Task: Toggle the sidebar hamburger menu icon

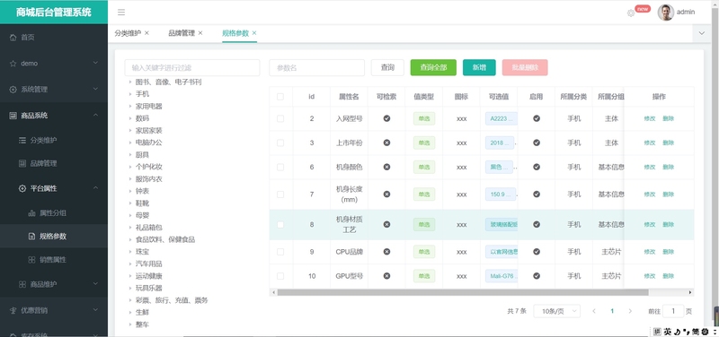Action: click(121, 13)
